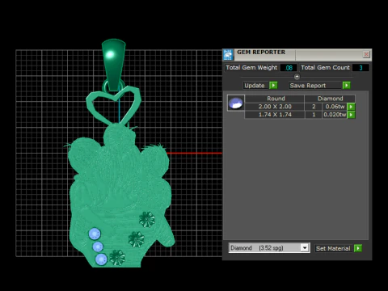This screenshot has height=291, width=388.
Task: Select the round gem thumbnail icon
Action: pyautogui.click(x=236, y=103)
